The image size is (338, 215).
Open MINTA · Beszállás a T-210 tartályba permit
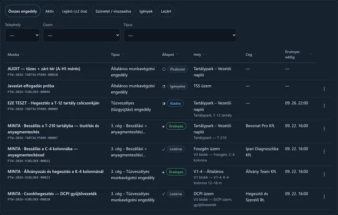(x=54, y=129)
